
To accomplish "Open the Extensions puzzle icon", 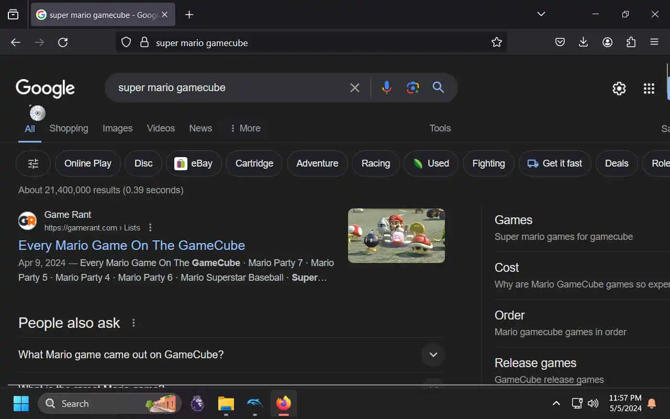I will tap(631, 42).
